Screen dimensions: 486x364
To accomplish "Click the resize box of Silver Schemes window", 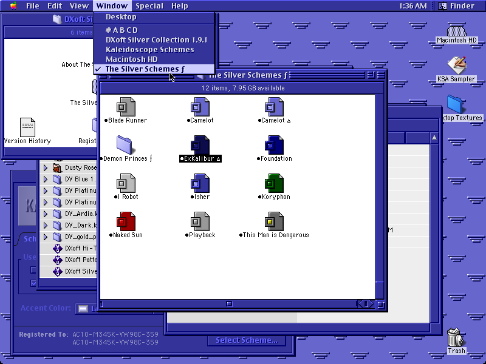I will pos(381,305).
